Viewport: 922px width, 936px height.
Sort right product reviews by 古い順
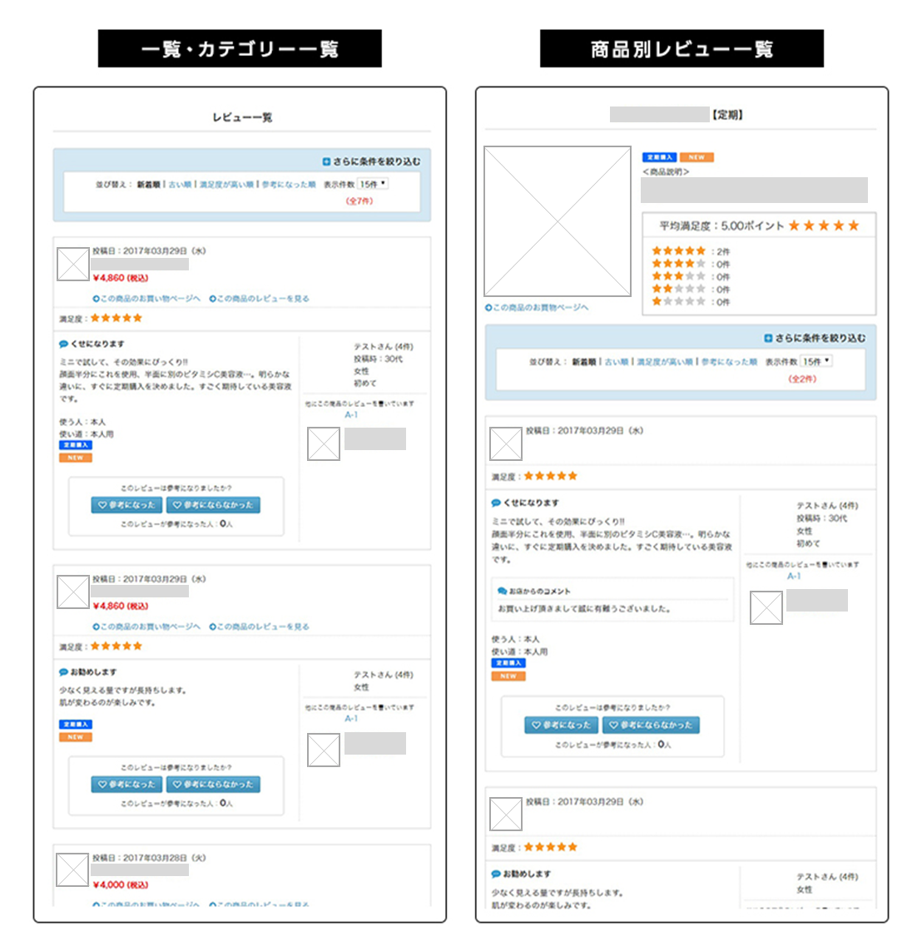click(x=617, y=362)
